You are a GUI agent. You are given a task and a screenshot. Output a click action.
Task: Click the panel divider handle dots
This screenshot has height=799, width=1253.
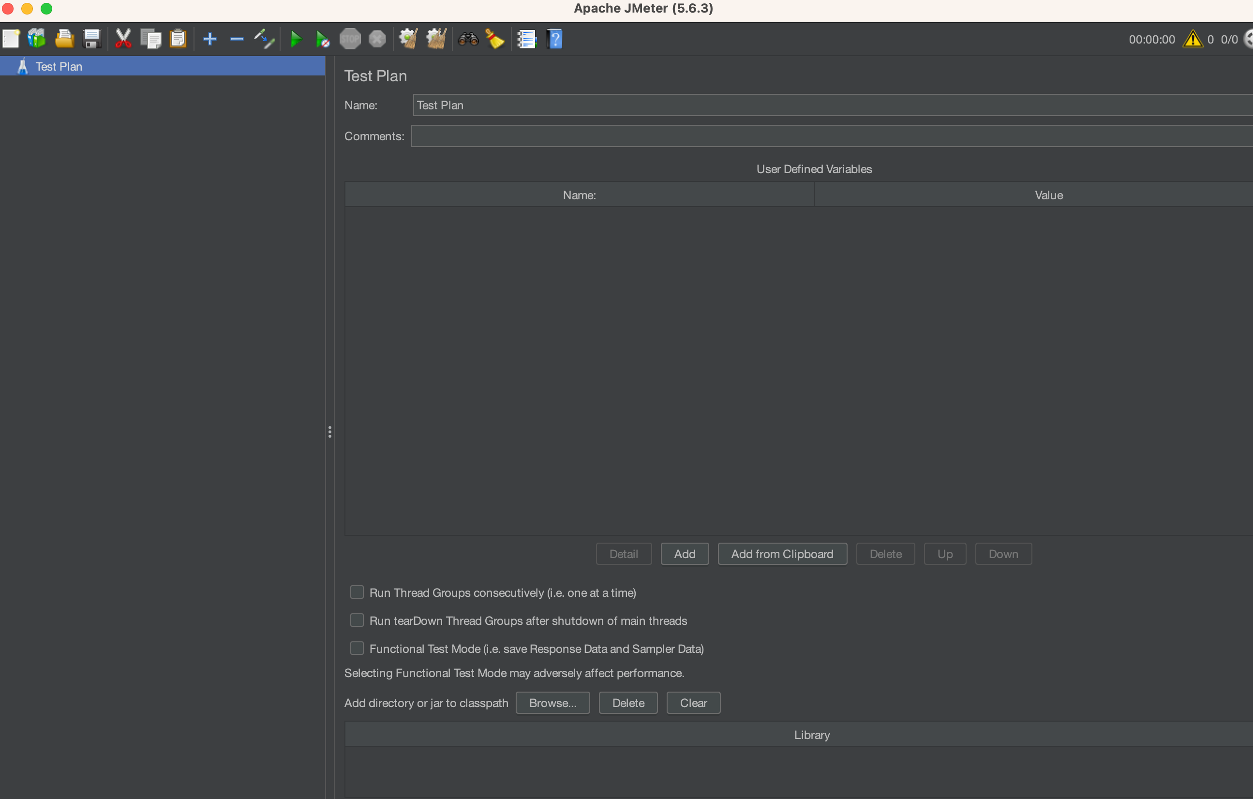[330, 432]
